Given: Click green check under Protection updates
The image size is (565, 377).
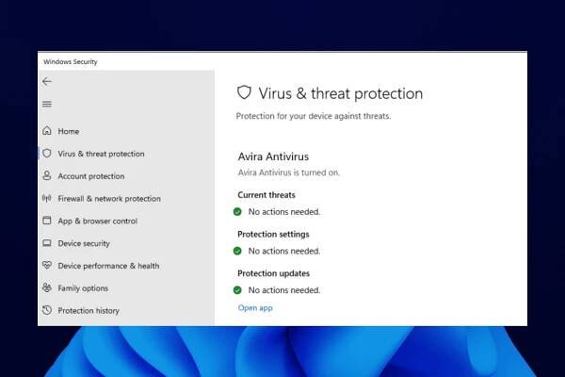Looking at the screenshot, I should tap(238, 290).
